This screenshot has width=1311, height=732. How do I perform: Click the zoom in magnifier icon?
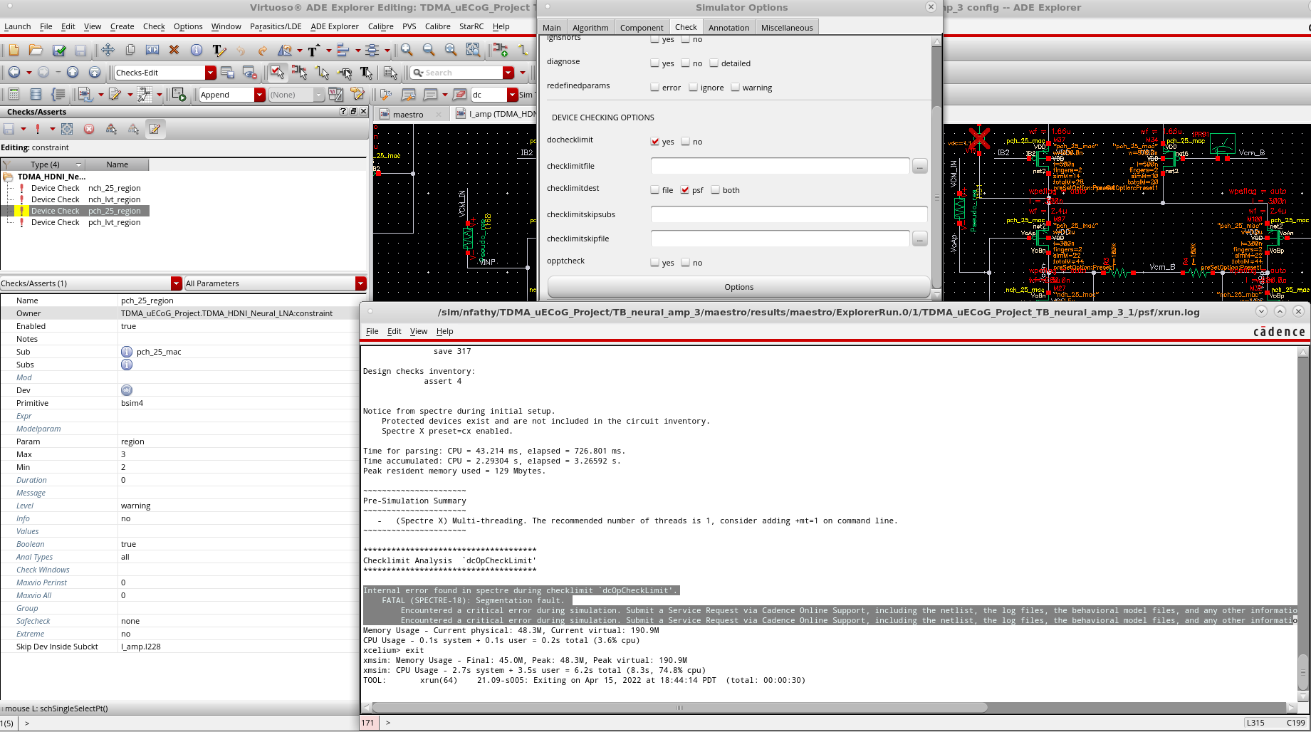(x=407, y=50)
